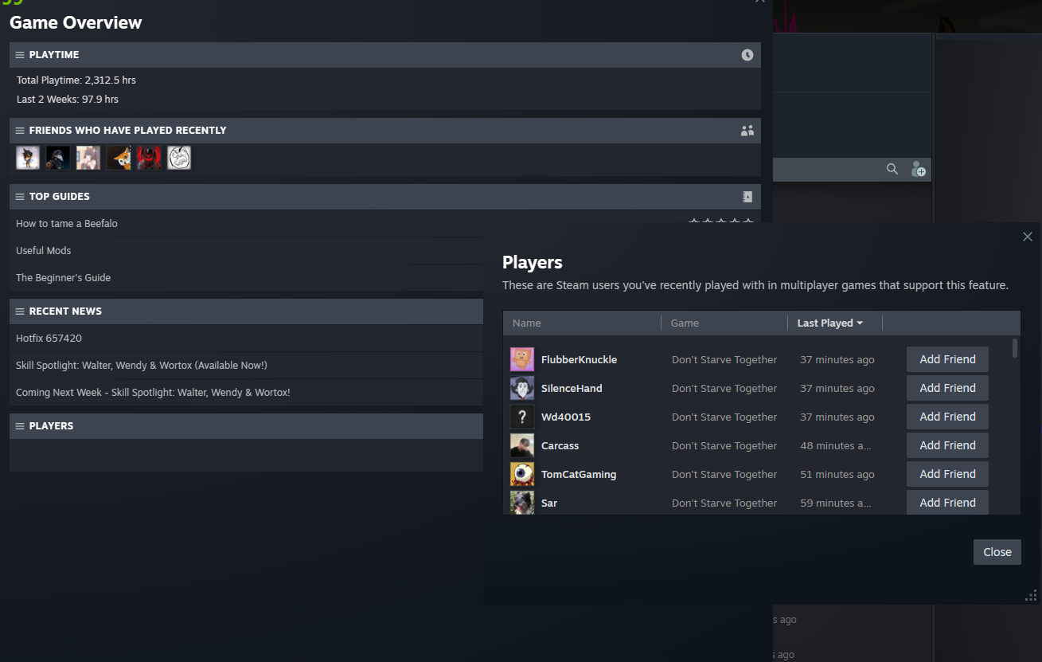Select the SilenceHand player name
Screen dimensions: 1042x662
pyautogui.click(x=572, y=388)
